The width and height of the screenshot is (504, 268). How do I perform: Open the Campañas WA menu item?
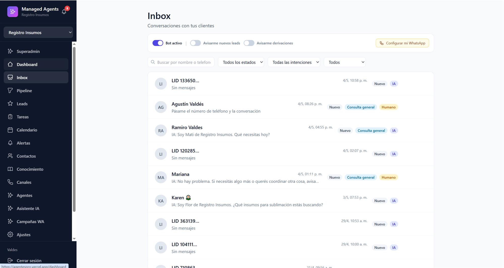point(36,221)
